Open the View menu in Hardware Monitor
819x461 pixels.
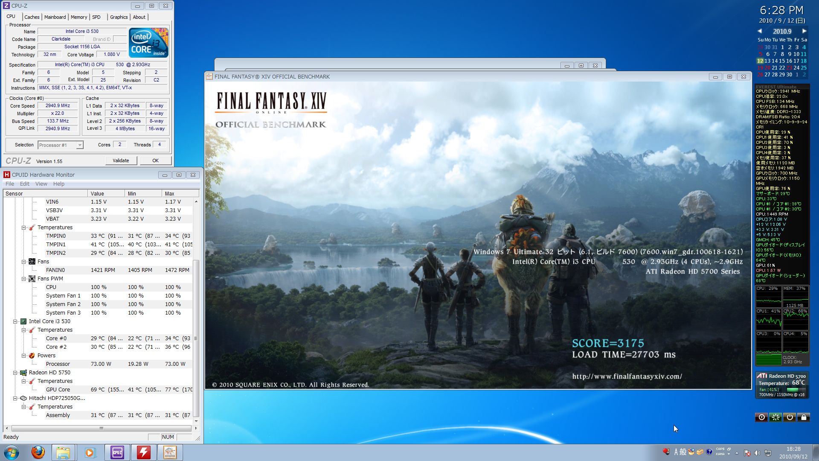click(41, 184)
